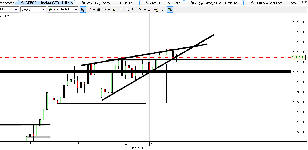Activate the data cursor window tool
This screenshot has width=308, height=150.
point(120,10)
